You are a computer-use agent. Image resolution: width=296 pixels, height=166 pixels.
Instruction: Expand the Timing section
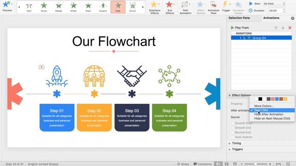point(229,143)
